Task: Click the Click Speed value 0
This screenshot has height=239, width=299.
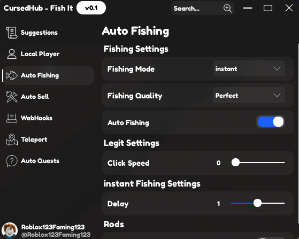Action: (x=219, y=163)
